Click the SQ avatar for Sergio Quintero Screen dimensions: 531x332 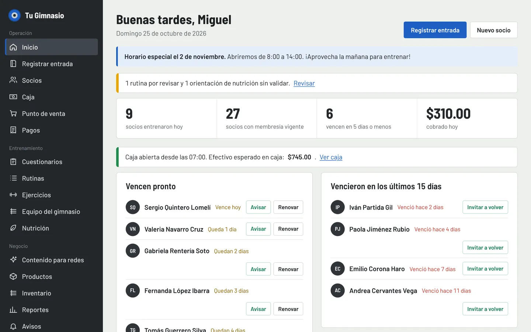[x=133, y=207]
